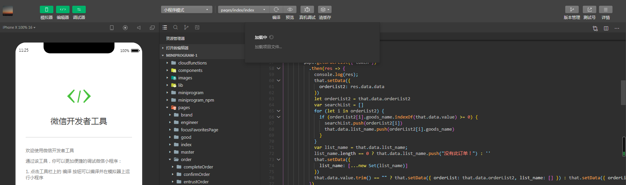Open the pages/index/index page path dropdown
626x185 pixels.
243,10
